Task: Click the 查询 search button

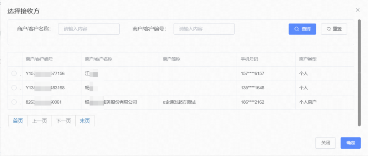Action: pos(302,29)
